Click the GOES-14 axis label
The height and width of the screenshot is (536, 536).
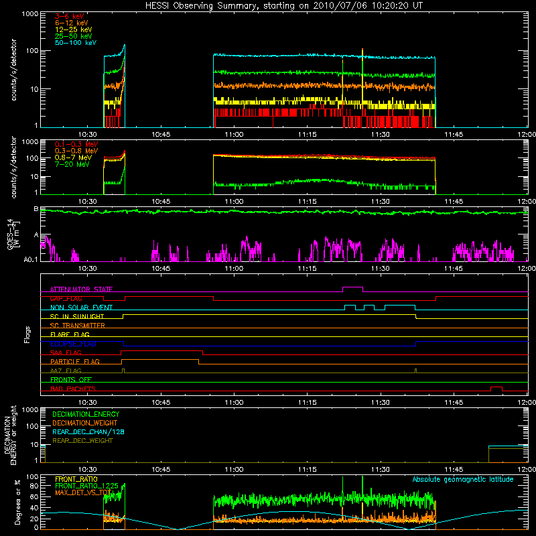click(13, 234)
